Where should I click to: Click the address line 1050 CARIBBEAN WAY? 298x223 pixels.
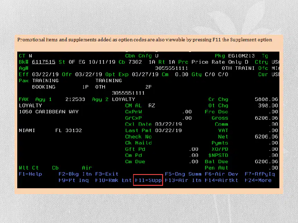(49, 112)
